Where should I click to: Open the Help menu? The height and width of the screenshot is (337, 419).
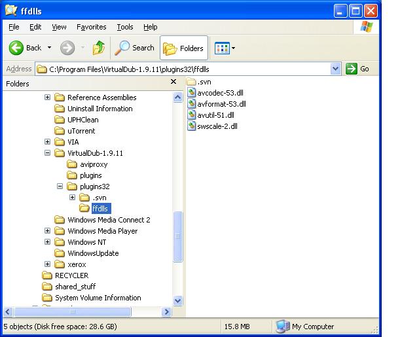pyautogui.click(x=150, y=27)
